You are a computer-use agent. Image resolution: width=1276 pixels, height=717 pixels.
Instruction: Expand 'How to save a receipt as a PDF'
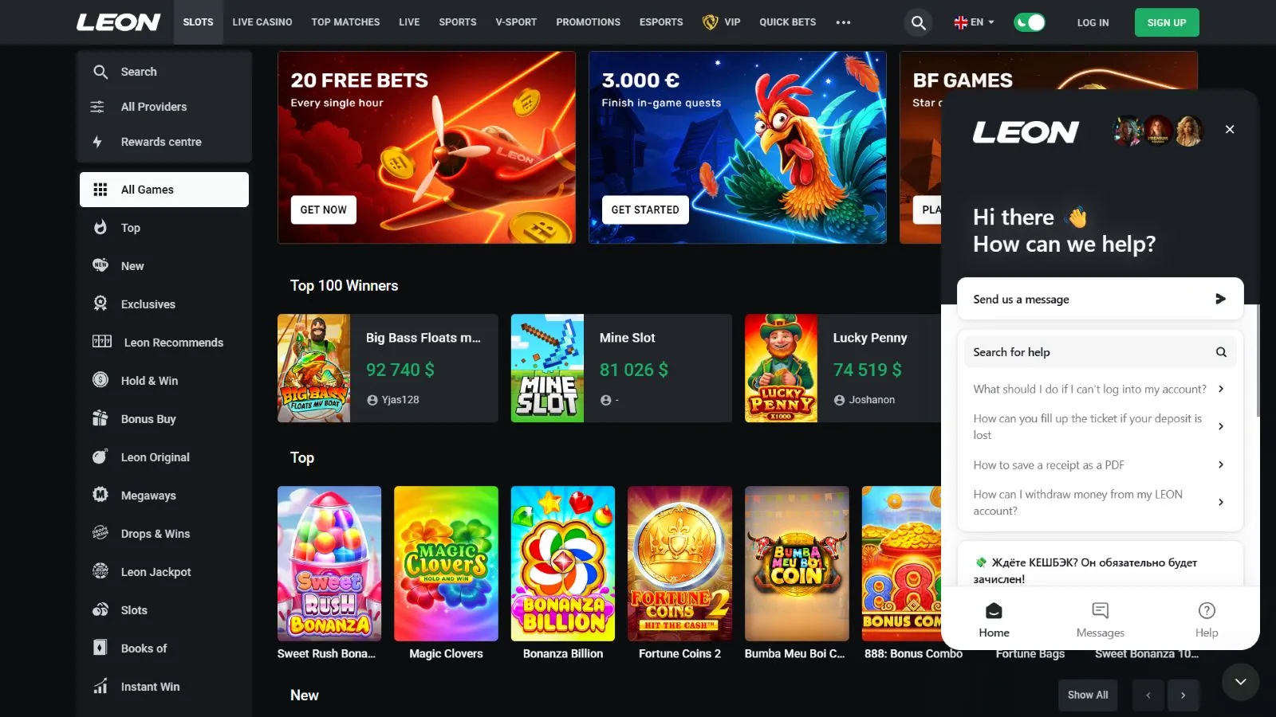point(1100,464)
